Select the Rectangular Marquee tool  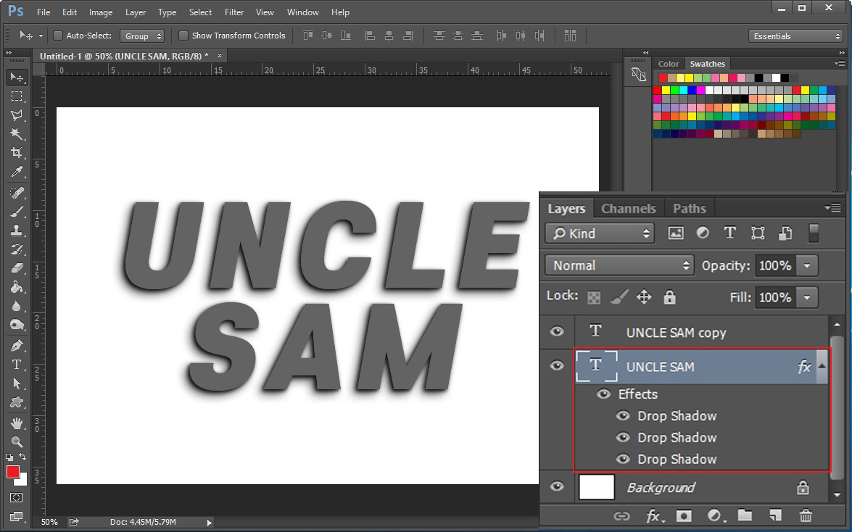click(17, 96)
